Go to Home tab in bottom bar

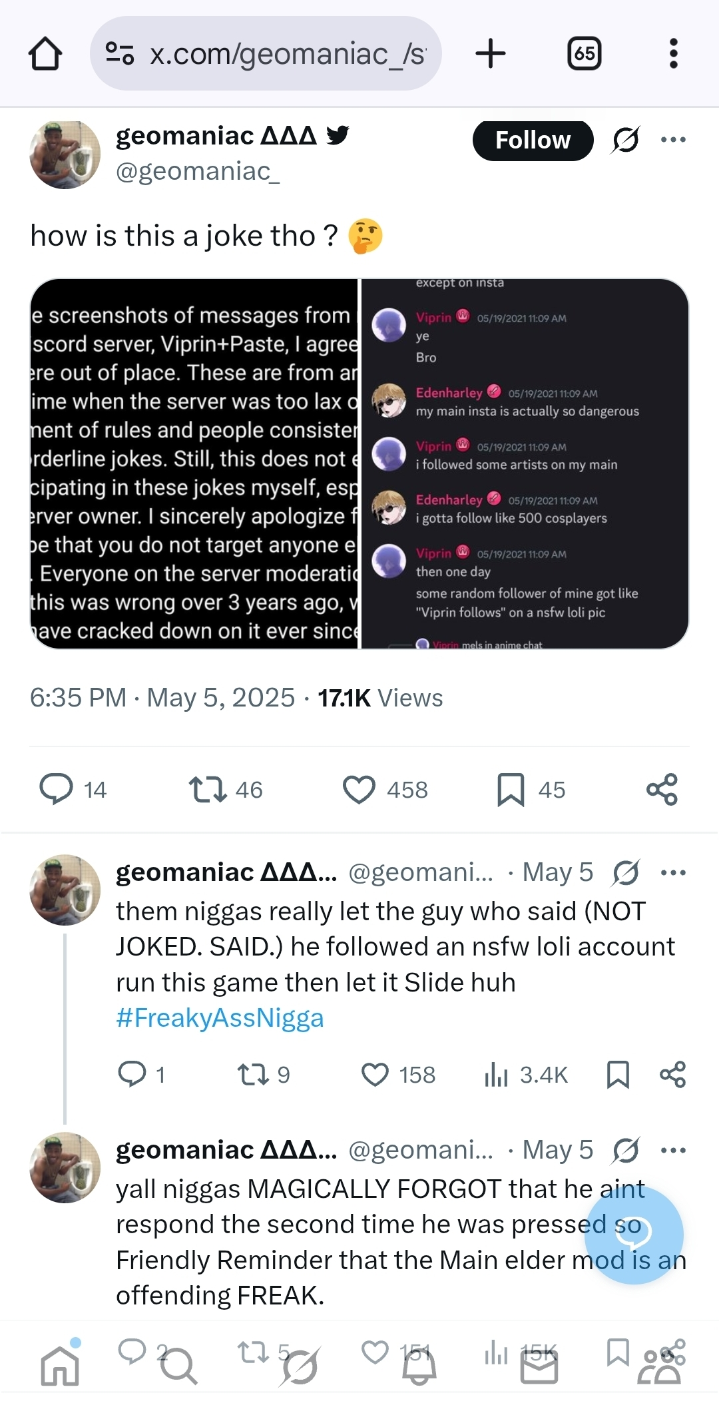click(60, 1365)
